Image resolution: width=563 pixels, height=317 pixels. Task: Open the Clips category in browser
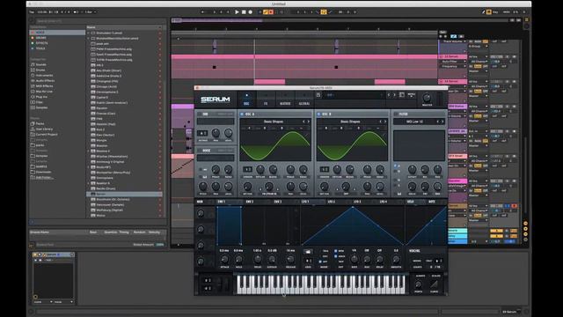pos(39,102)
